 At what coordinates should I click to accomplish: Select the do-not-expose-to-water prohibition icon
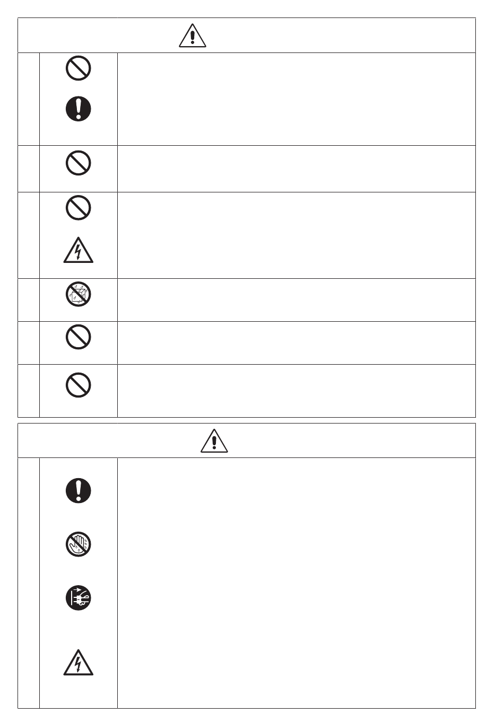tap(79, 294)
